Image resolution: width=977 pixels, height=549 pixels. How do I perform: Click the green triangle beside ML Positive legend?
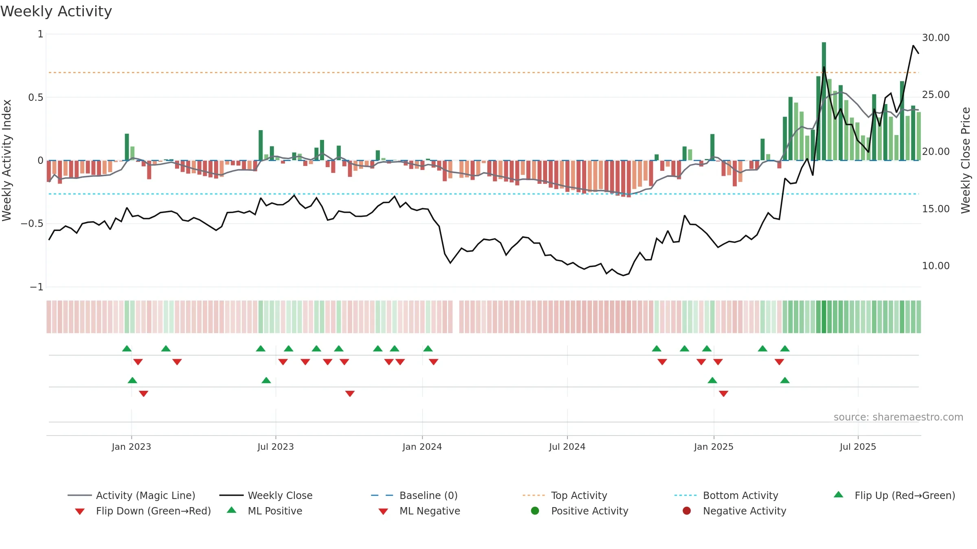click(x=232, y=510)
